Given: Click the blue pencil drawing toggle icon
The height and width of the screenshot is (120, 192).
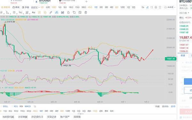Looking at the screenshot, I should pos(148,7).
